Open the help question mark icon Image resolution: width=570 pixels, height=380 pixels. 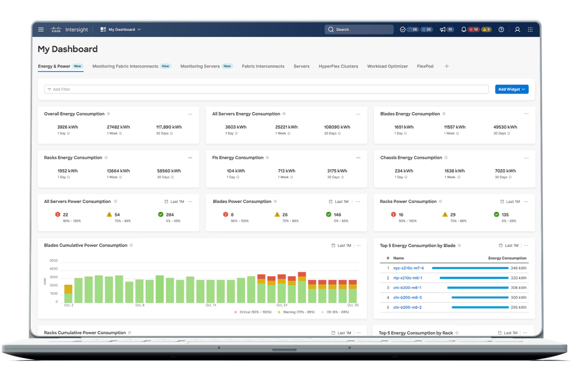(501, 29)
